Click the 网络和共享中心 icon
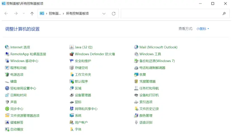232x140 pixels. pos(72,109)
